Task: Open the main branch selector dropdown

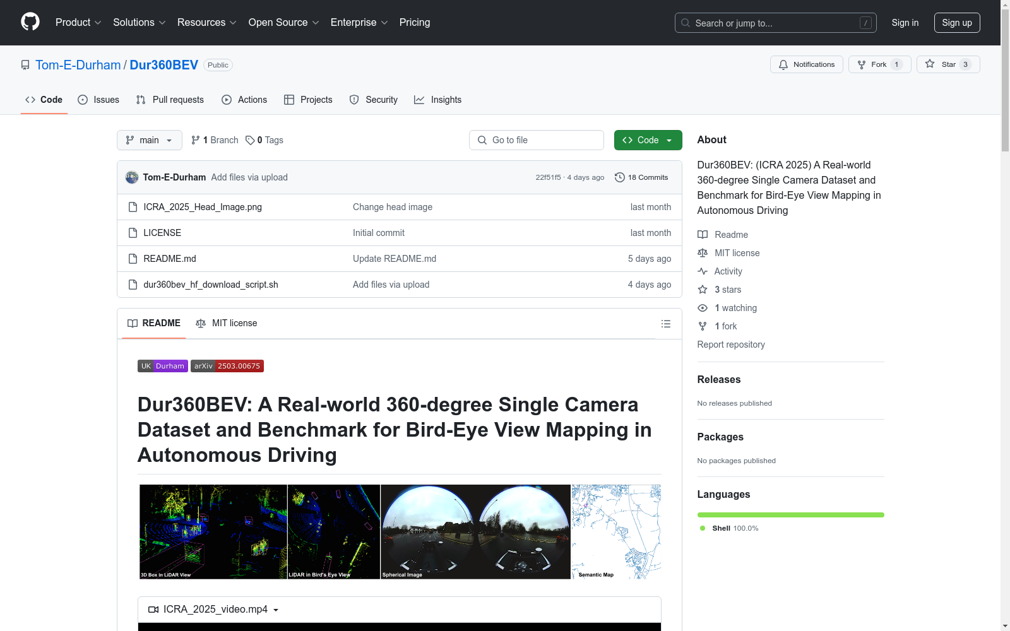Action: click(x=150, y=140)
